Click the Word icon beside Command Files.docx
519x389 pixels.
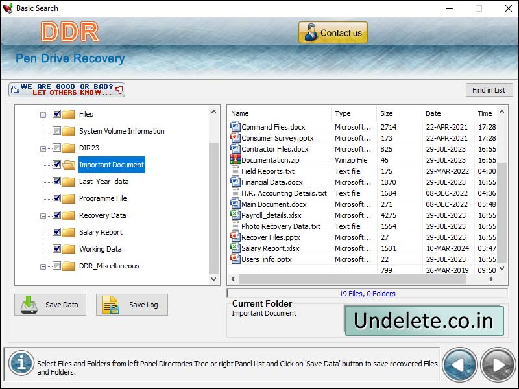pos(235,126)
